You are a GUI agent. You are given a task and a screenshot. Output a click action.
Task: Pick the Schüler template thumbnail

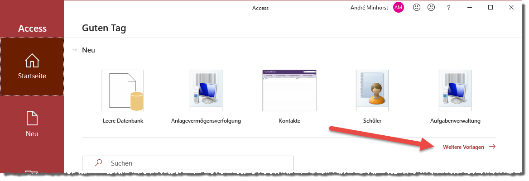tap(372, 90)
